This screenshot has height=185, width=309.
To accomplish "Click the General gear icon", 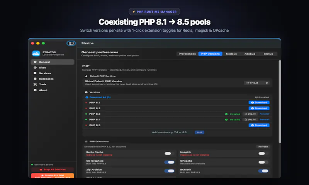I will [x=35, y=62].
